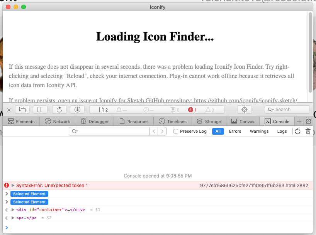Image resolution: width=316 pixels, height=235 pixels.
Task: Select the Element Inspection crosshair tool
Action: coord(244,110)
